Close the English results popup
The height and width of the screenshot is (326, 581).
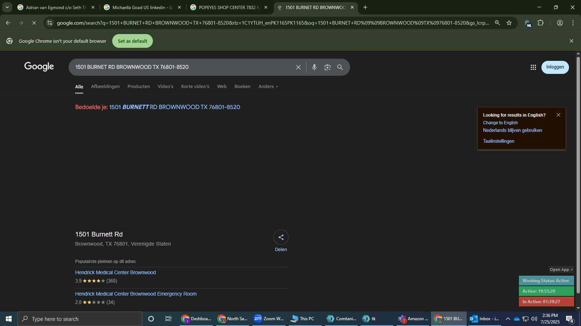(558, 115)
